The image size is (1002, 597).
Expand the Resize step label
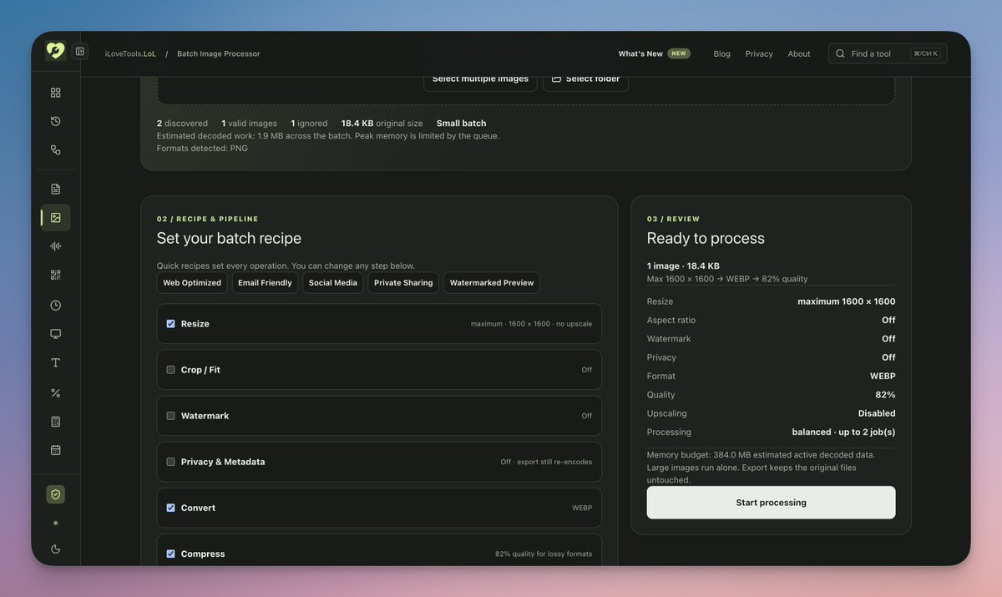click(x=195, y=324)
